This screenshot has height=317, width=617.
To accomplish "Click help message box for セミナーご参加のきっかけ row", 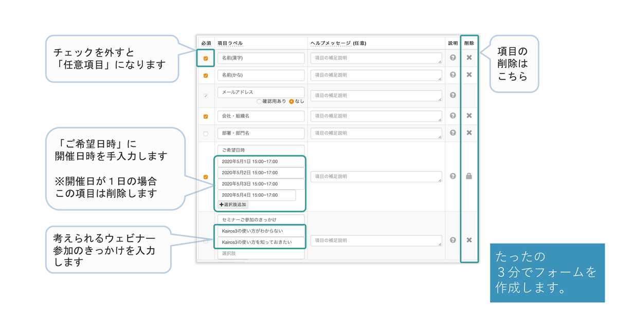I will pyautogui.click(x=376, y=240).
